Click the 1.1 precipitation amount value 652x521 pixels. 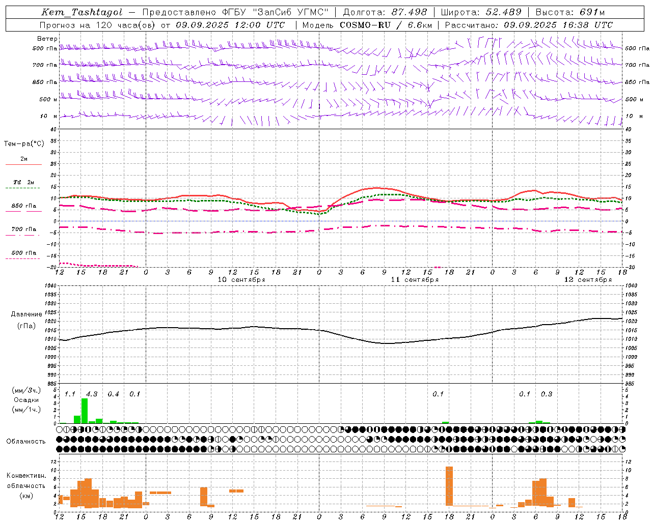tap(70, 394)
